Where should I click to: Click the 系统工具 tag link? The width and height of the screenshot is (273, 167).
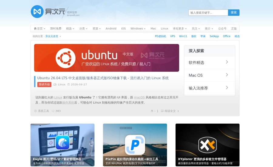(x=43, y=111)
